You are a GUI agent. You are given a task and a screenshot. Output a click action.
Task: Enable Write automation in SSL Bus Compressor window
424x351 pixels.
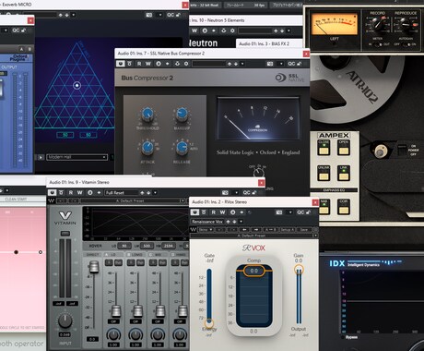pyautogui.click(x=148, y=64)
